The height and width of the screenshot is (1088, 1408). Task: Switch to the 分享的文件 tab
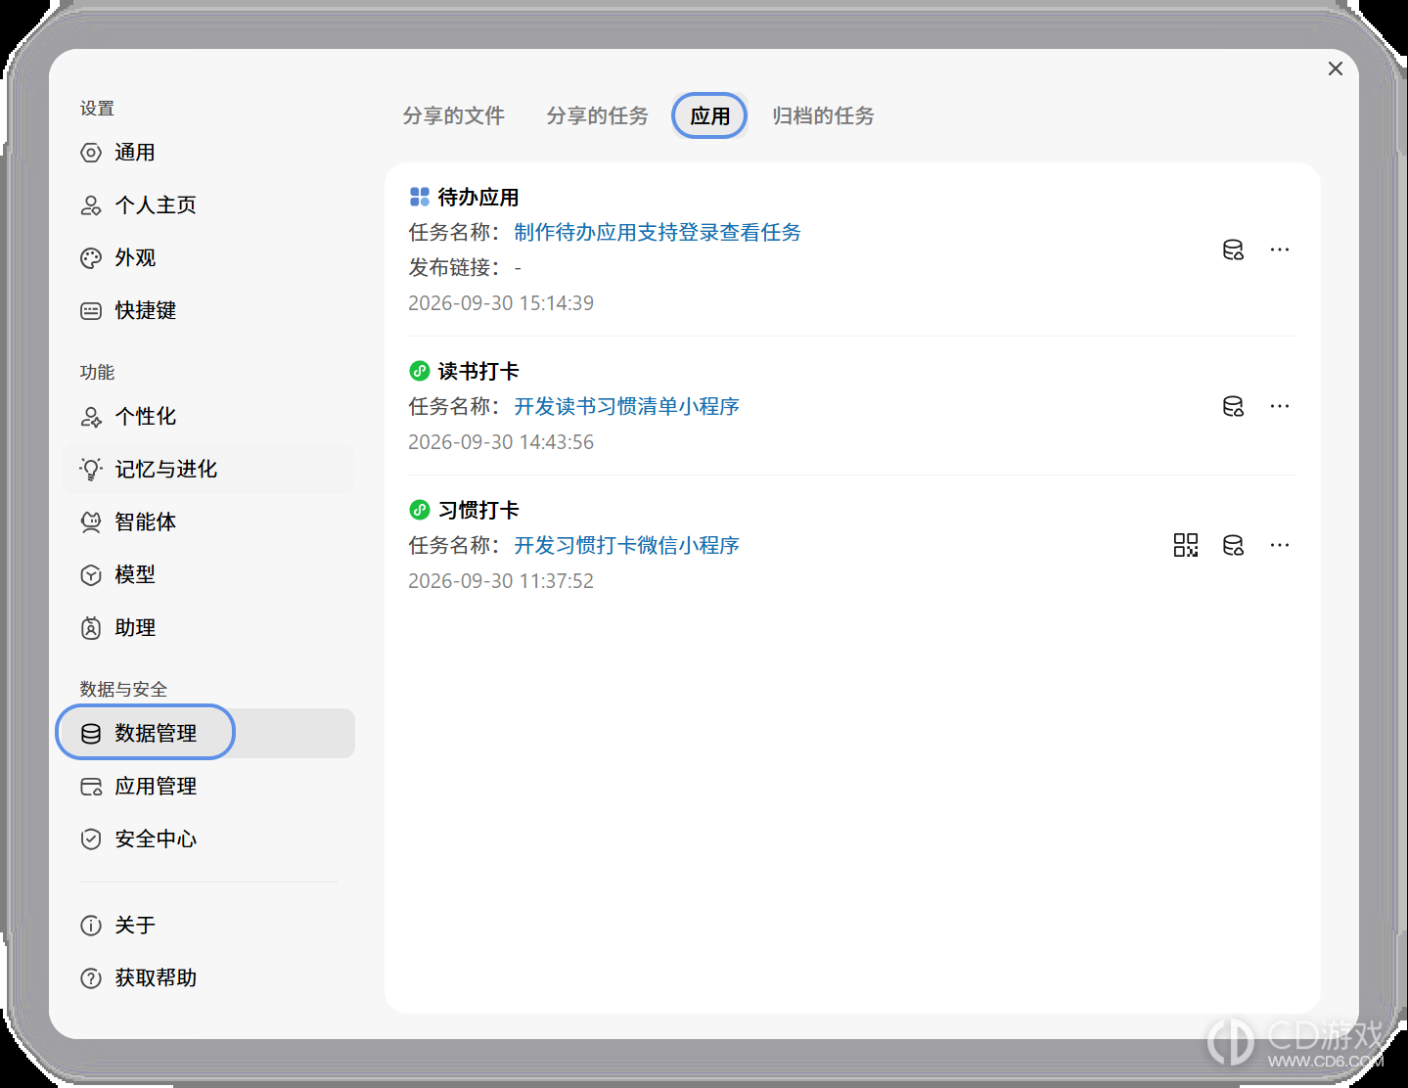coord(454,115)
